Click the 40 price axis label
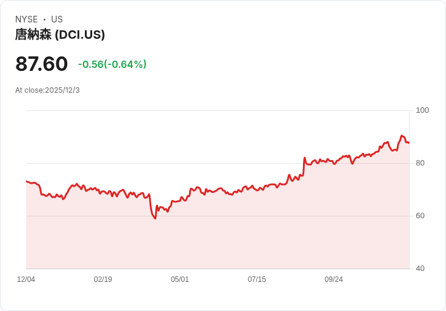Image resolution: width=446 pixels, height=311 pixels. click(x=420, y=269)
